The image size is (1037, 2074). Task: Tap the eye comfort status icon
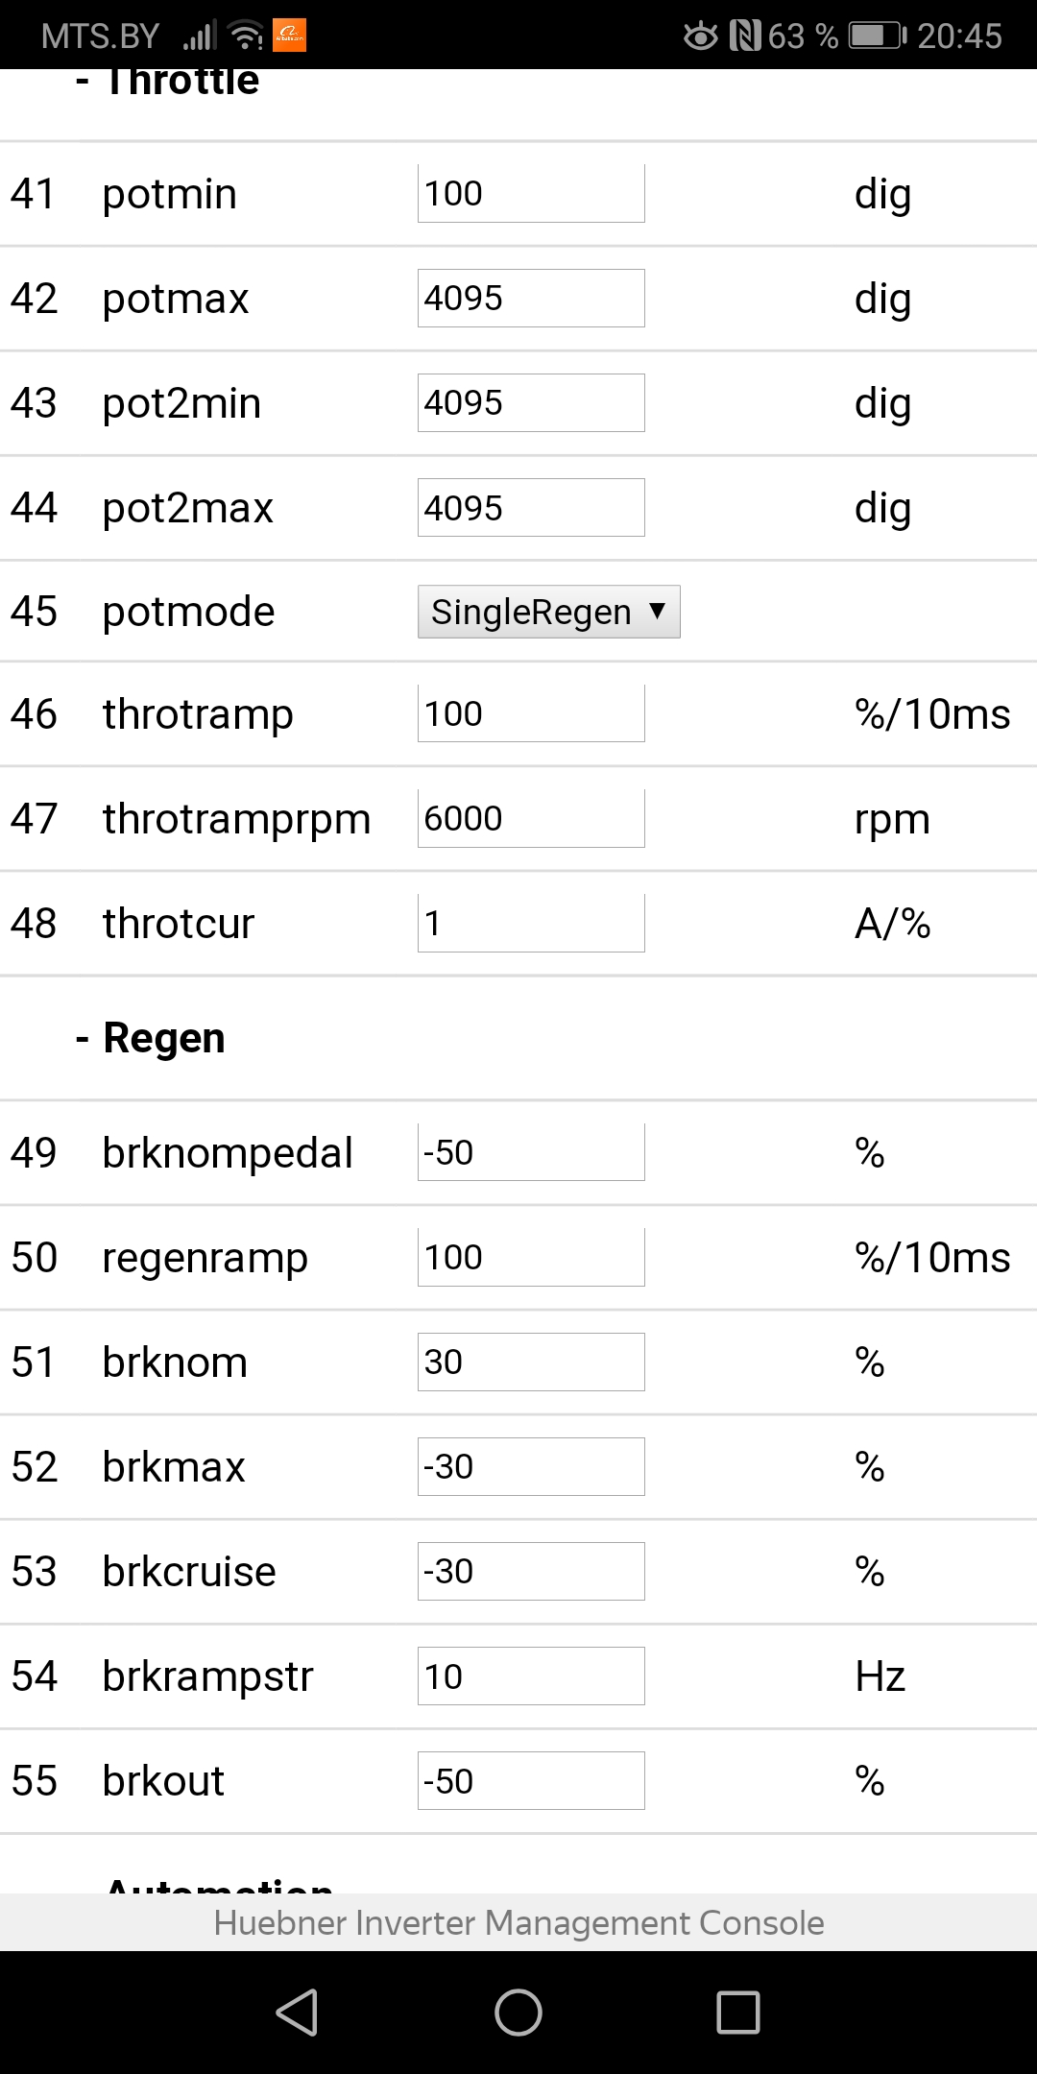click(x=700, y=36)
